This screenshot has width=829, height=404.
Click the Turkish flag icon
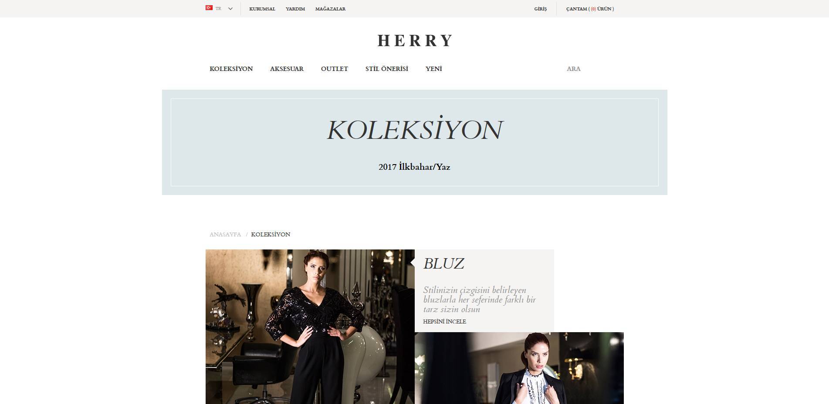[x=209, y=8]
